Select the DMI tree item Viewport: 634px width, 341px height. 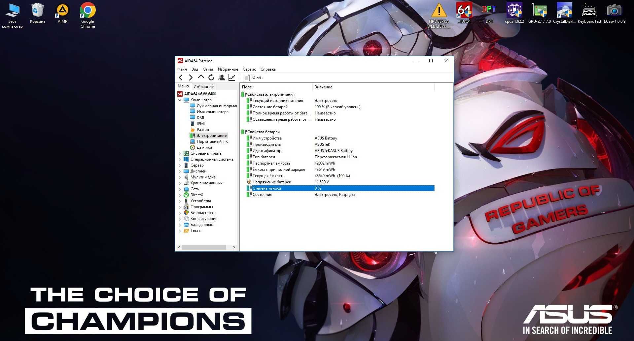tap(197, 118)
